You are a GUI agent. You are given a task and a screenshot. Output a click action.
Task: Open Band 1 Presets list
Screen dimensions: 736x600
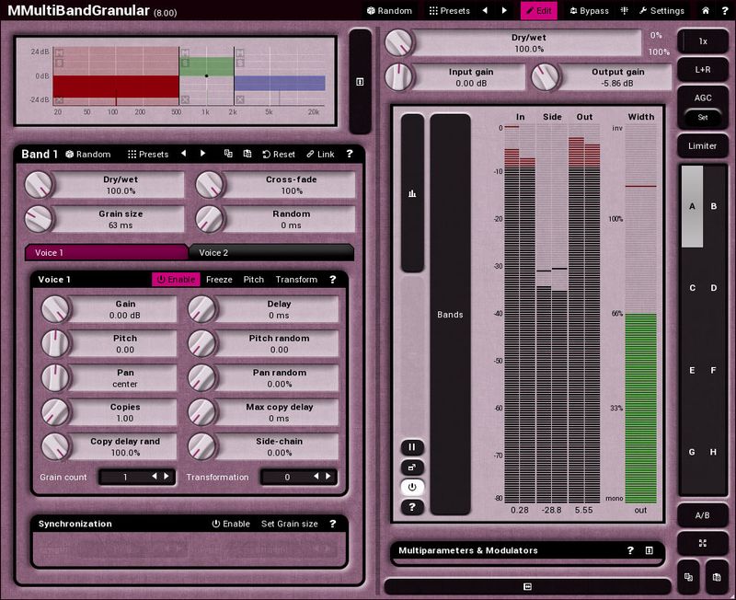click(148, 154)
